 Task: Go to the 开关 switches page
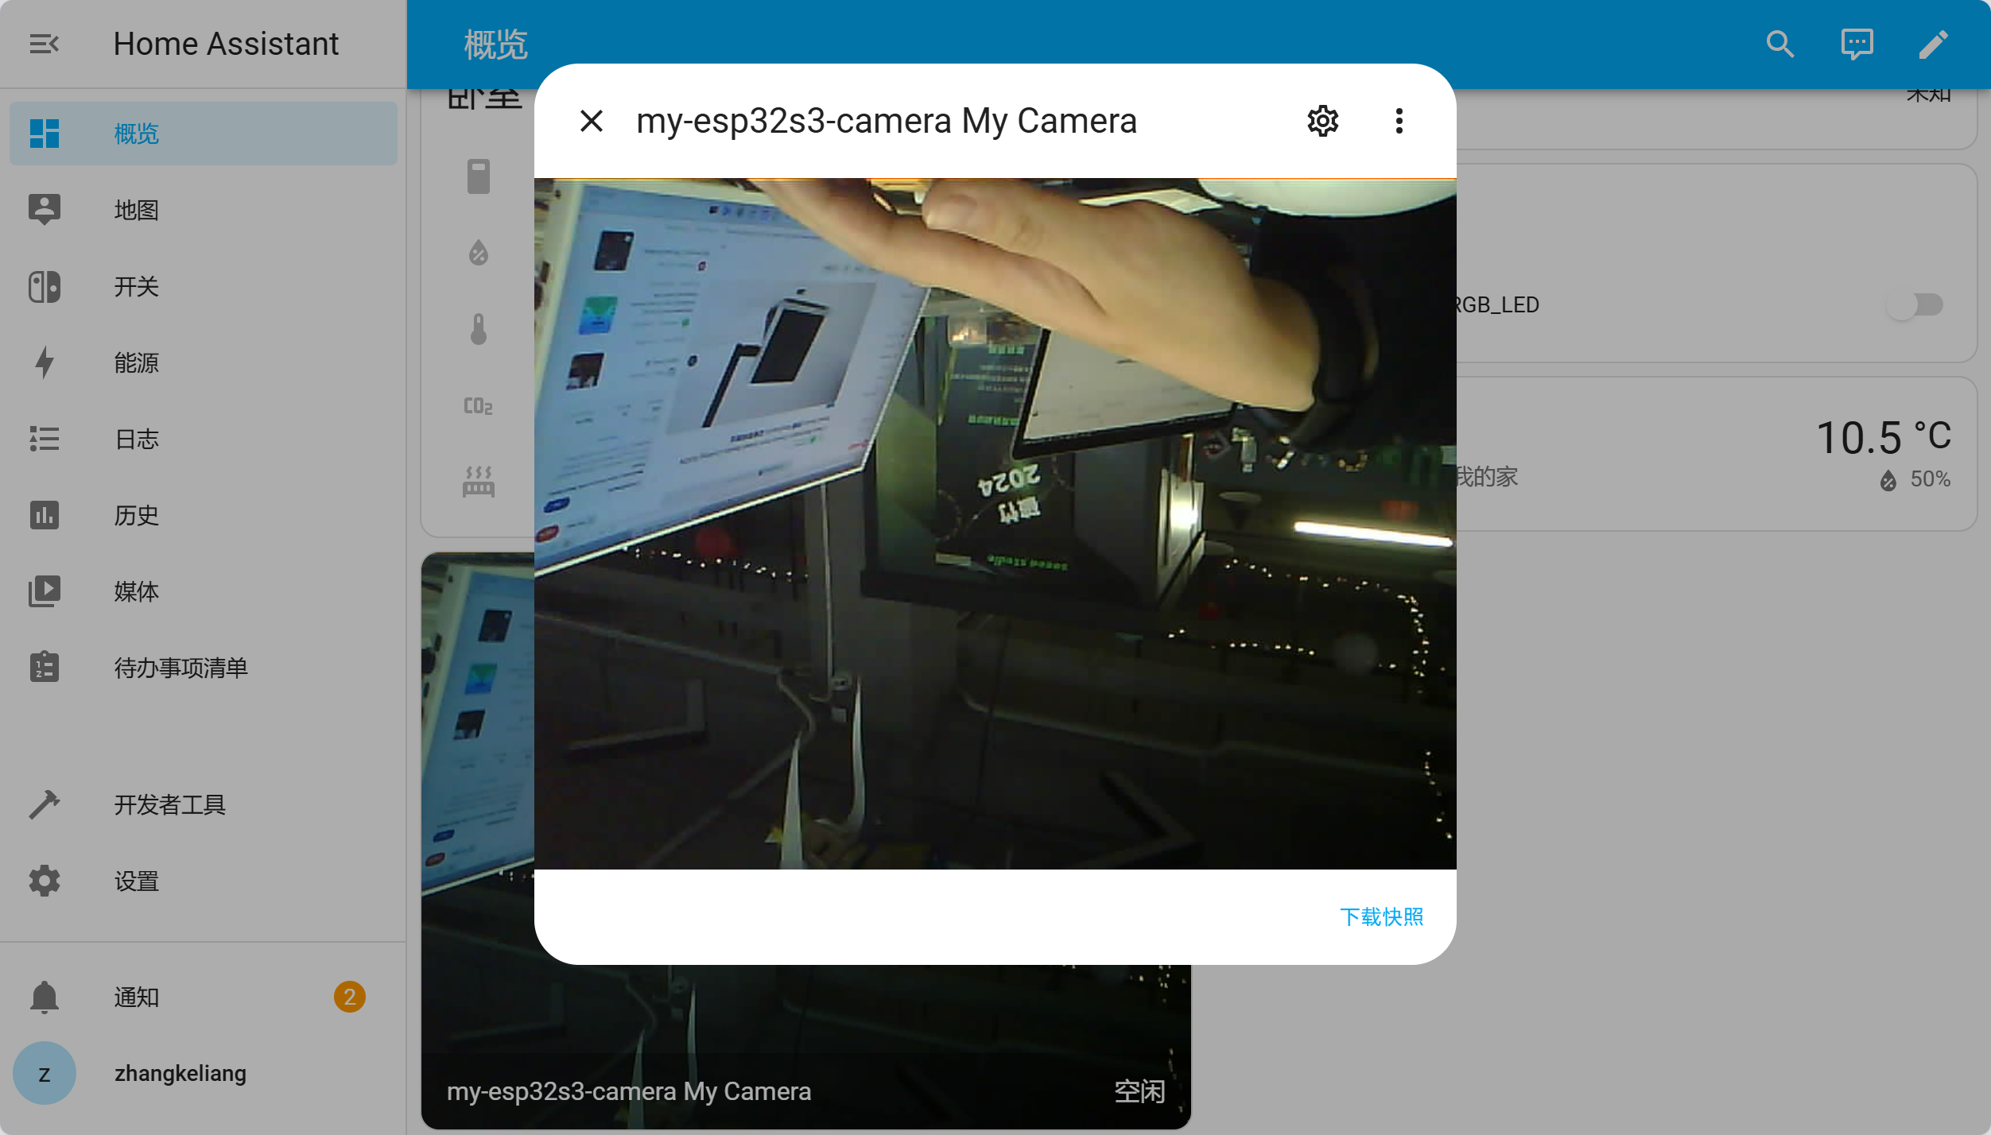pos(136,286)
